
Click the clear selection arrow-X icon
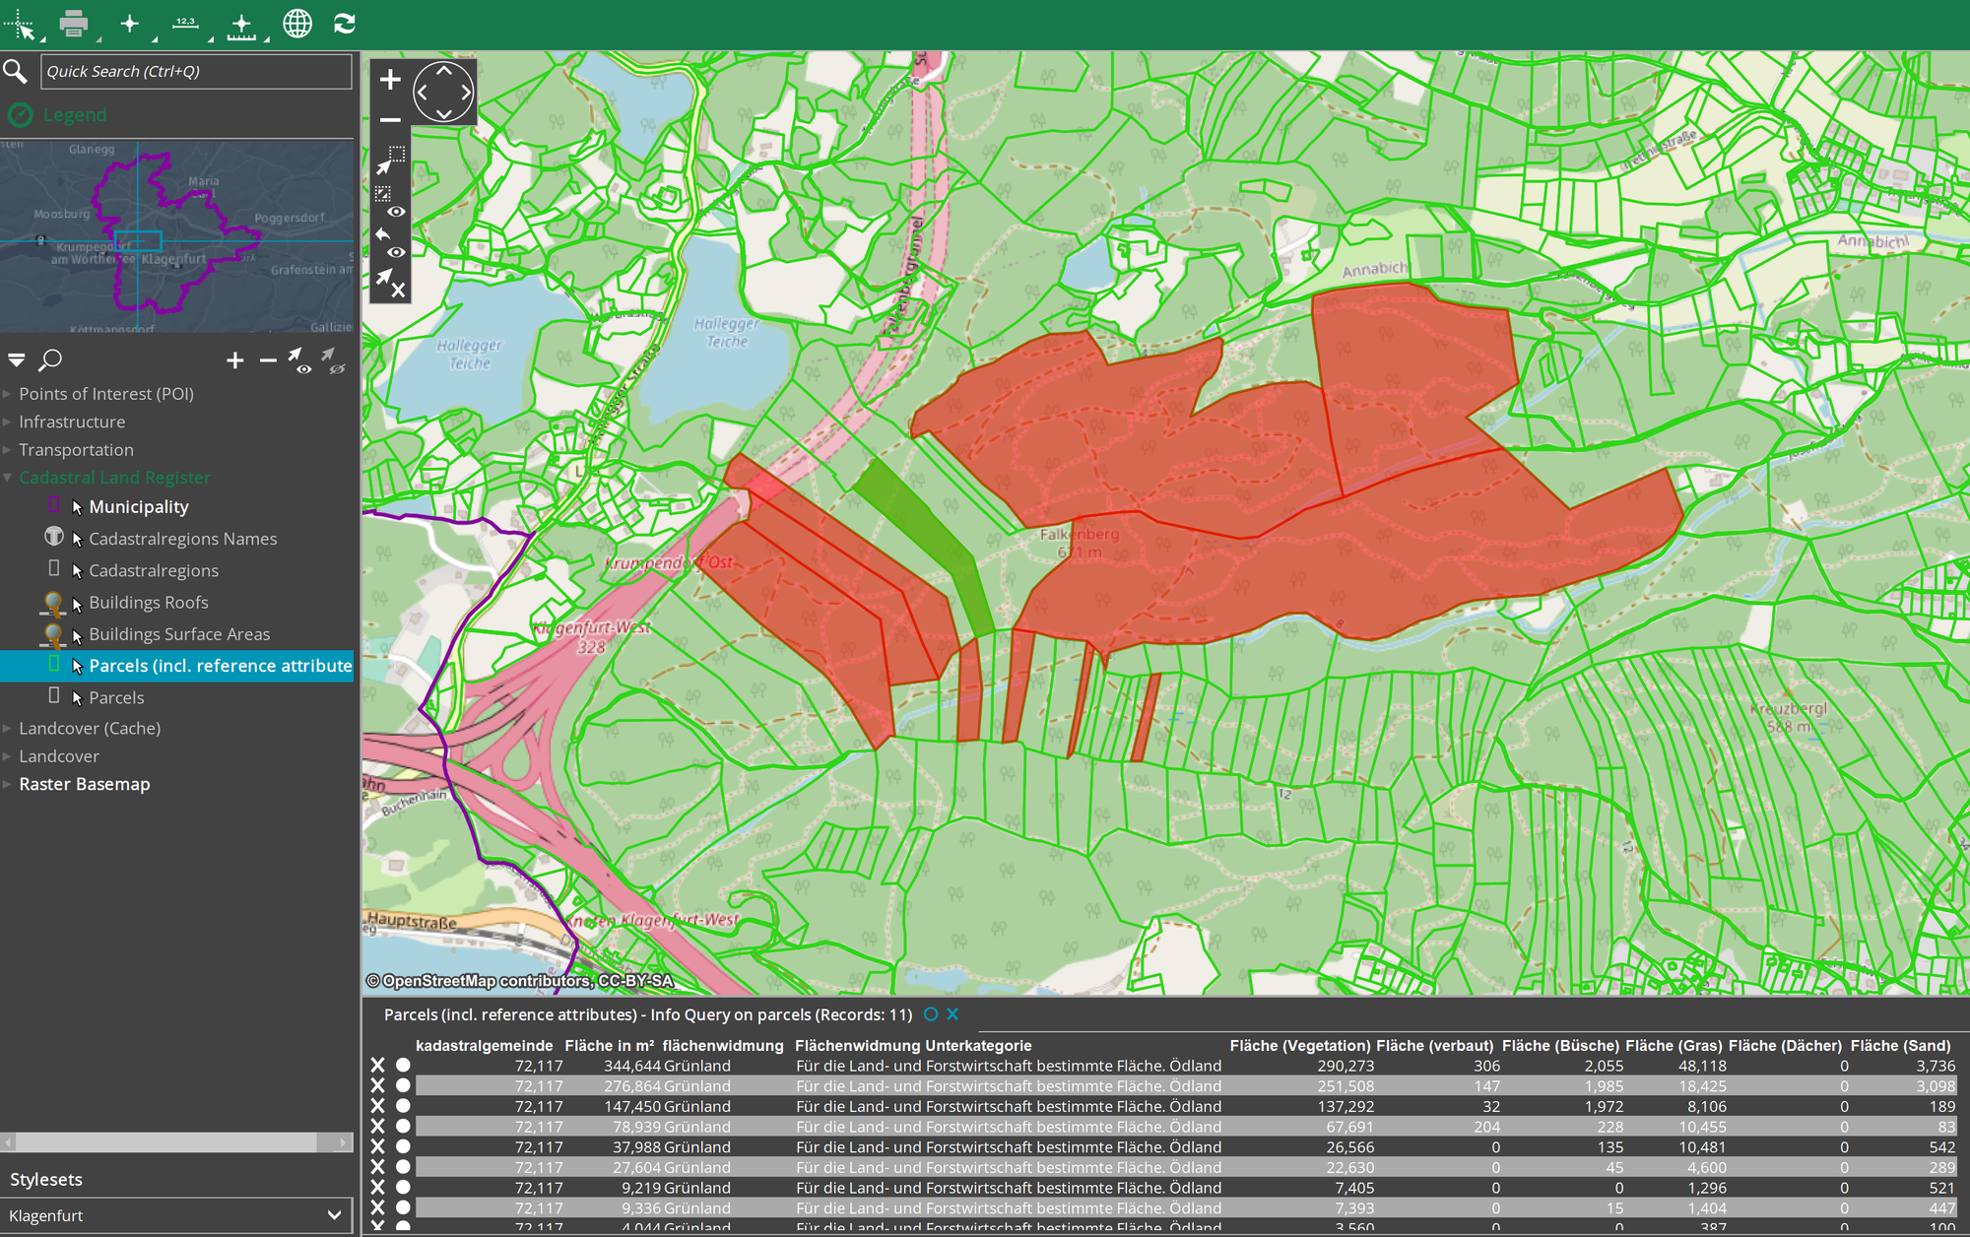tap(391, 284)
